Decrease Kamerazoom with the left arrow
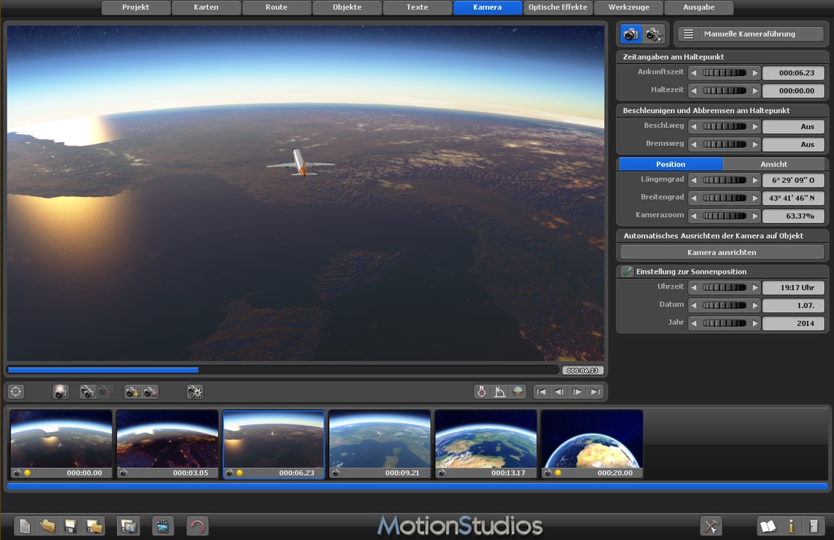 [693, 216]
